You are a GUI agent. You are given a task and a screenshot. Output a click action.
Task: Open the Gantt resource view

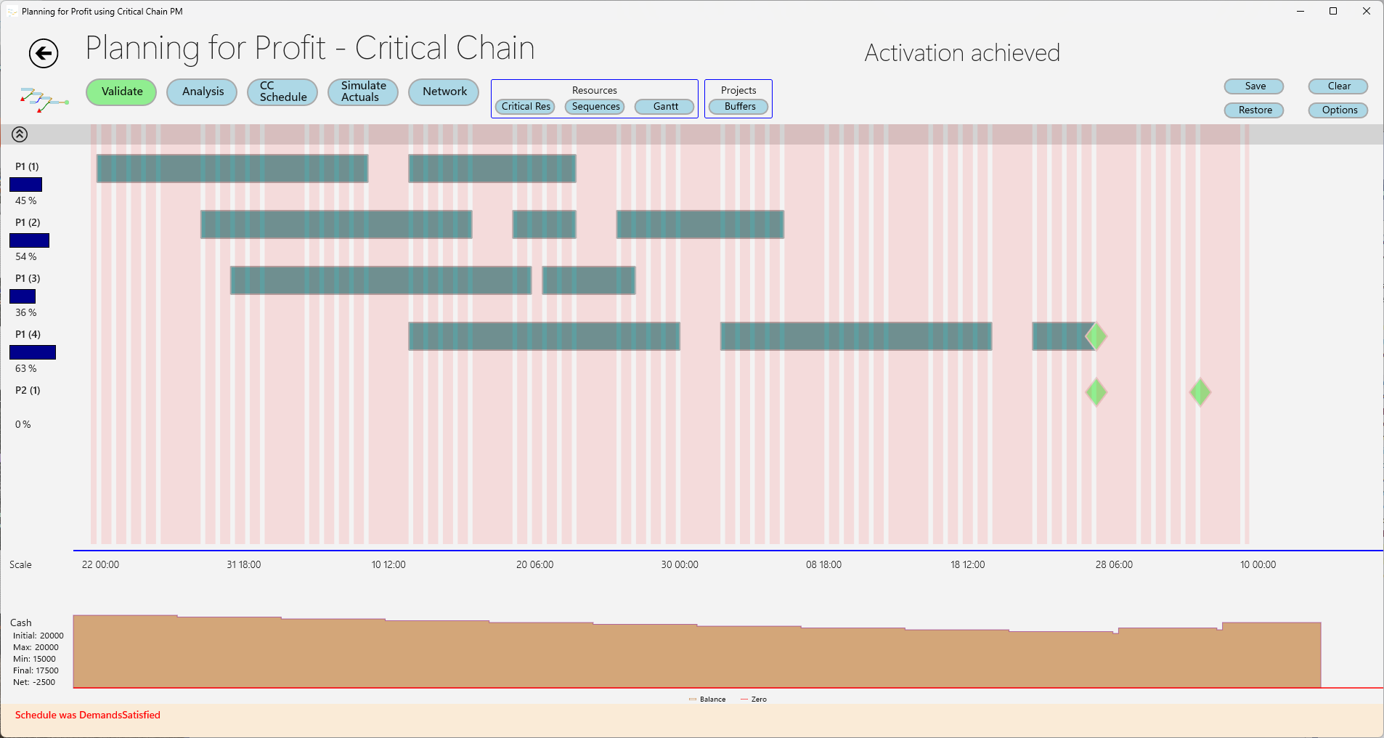pyautogui.click(x=664, y=107)
